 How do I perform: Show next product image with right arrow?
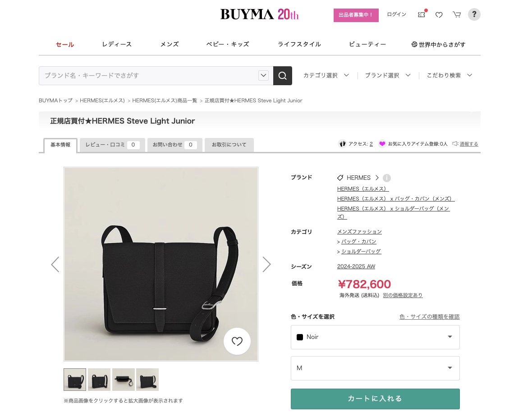tap(266, 265)
